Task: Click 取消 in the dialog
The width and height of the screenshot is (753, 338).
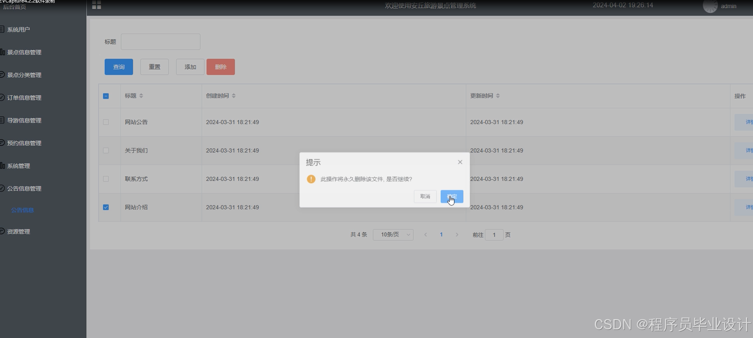Action: 425,196
